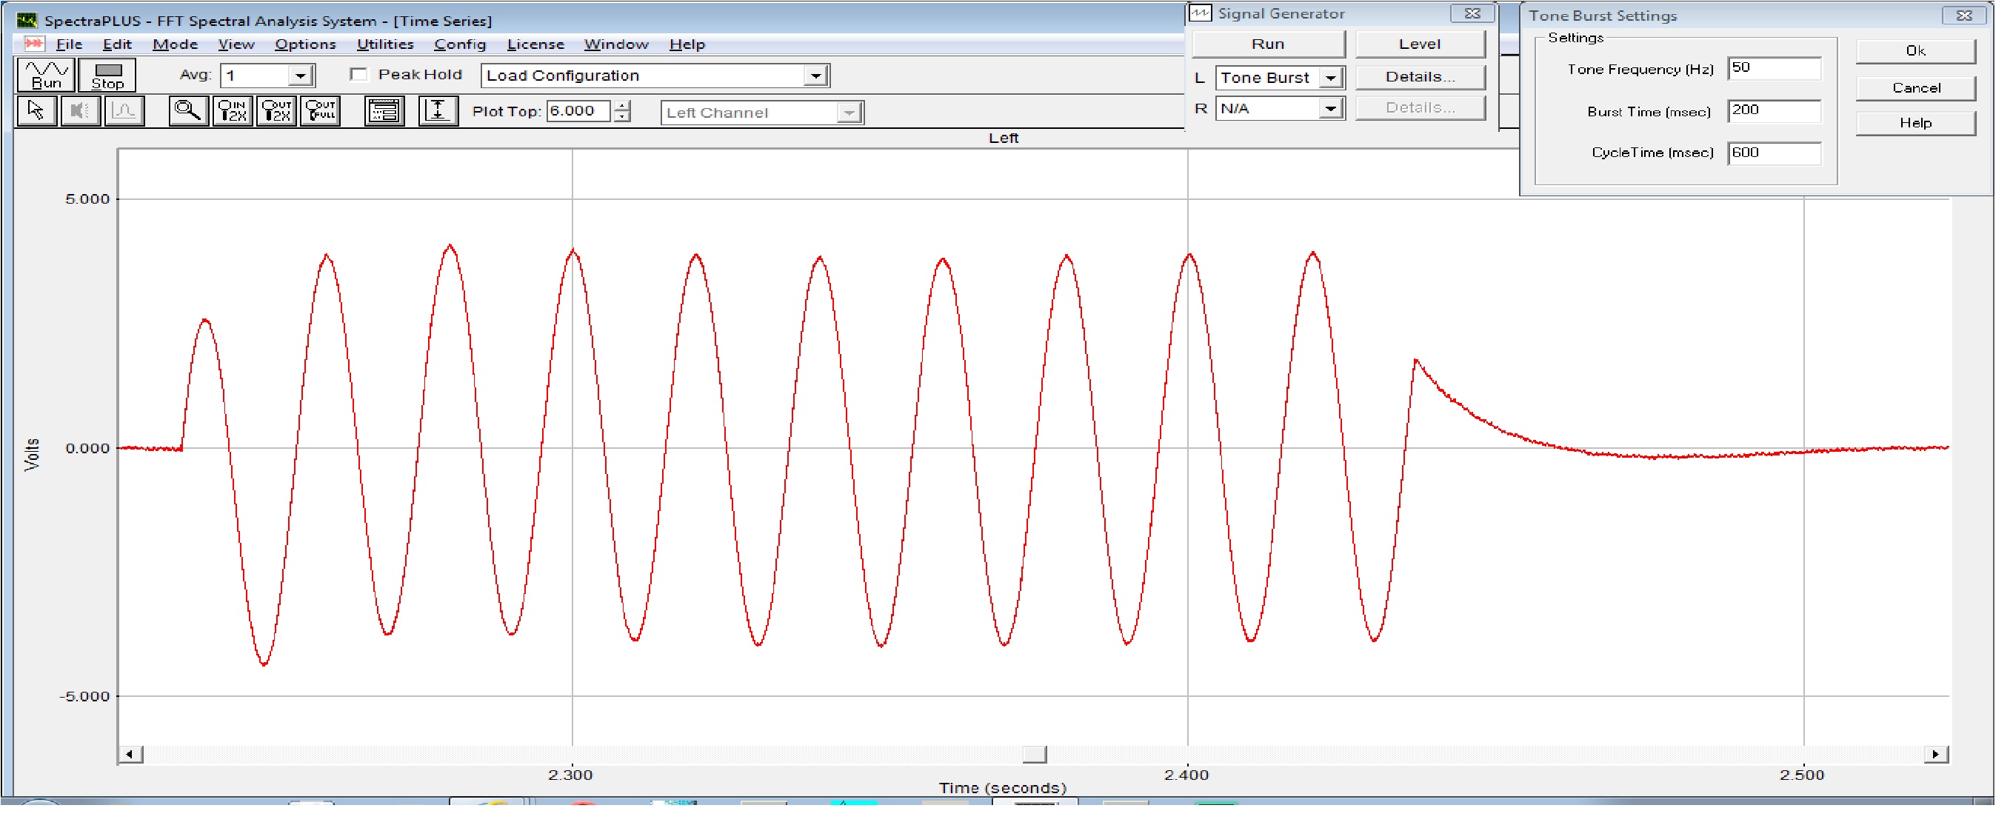Image resolution: width=2013 pixels, height=828 pixels.
Task: Expand the L channel Tone Burst dropdown
Action: point(1330,78)
